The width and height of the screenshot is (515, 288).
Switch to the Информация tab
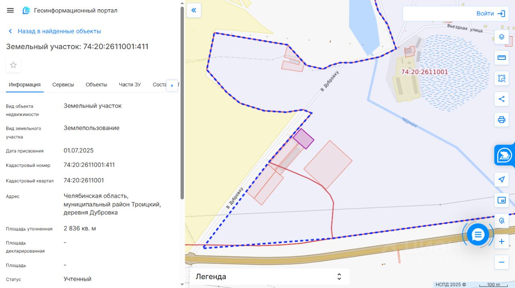25,84
